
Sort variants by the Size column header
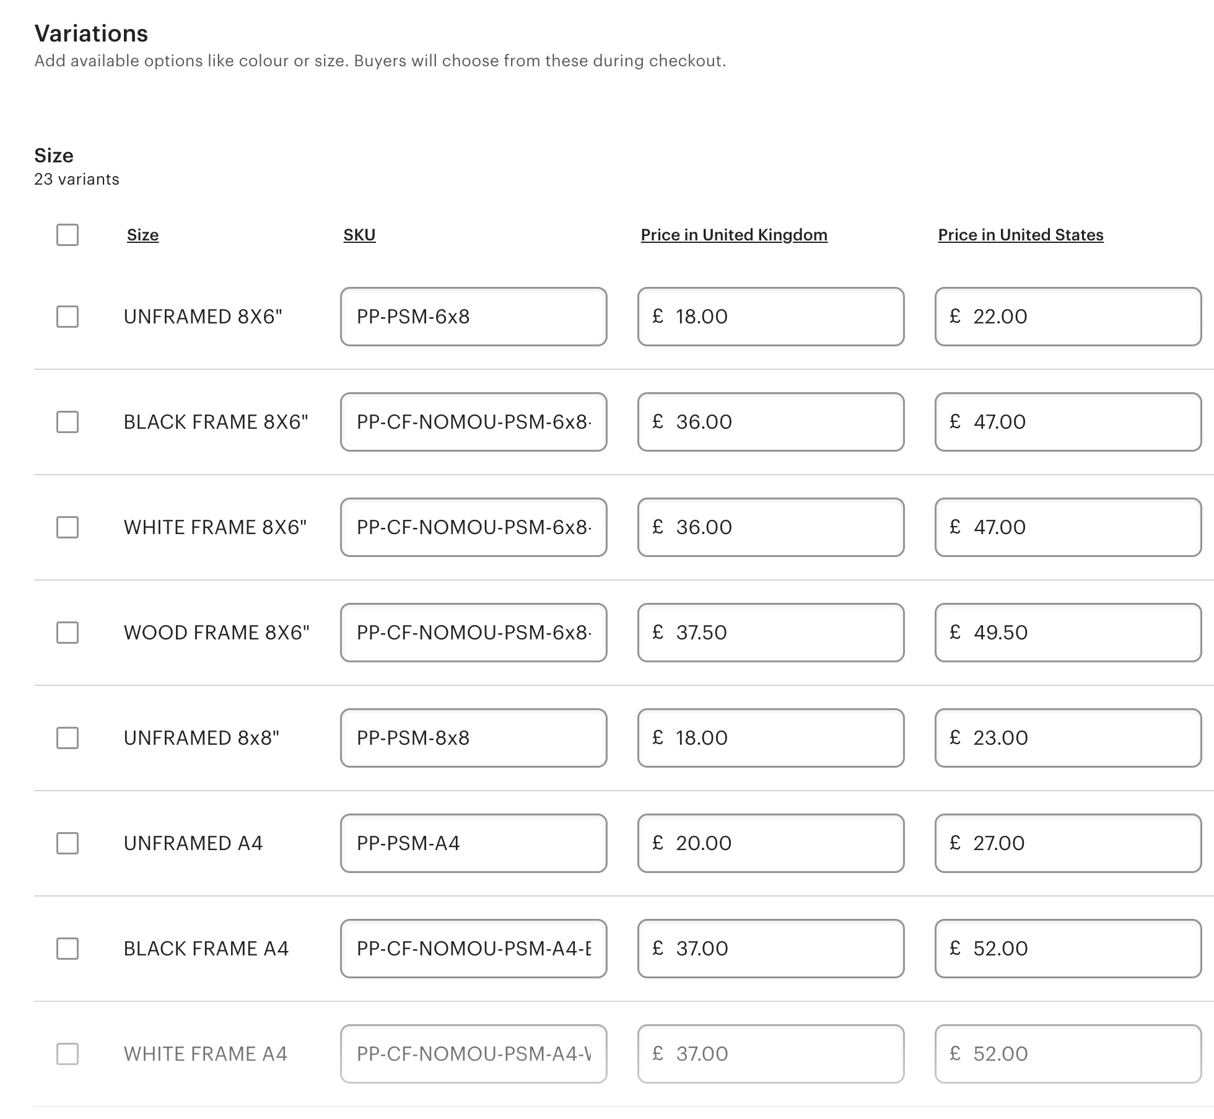pos(142,235)
